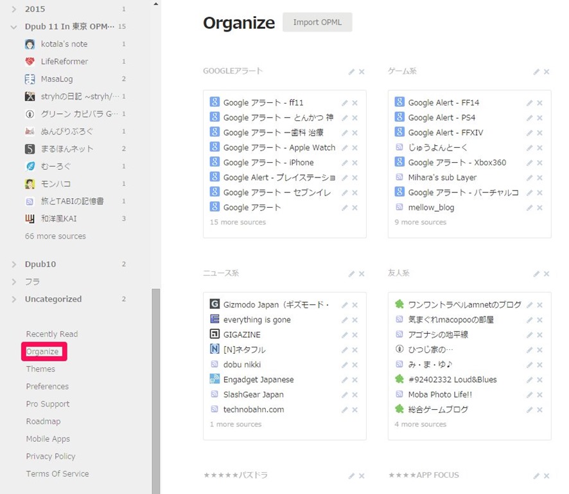The width and height of the screenshot is (569, 494).
Task: Open Mobile Apps link
Action: tap(48, 439)
